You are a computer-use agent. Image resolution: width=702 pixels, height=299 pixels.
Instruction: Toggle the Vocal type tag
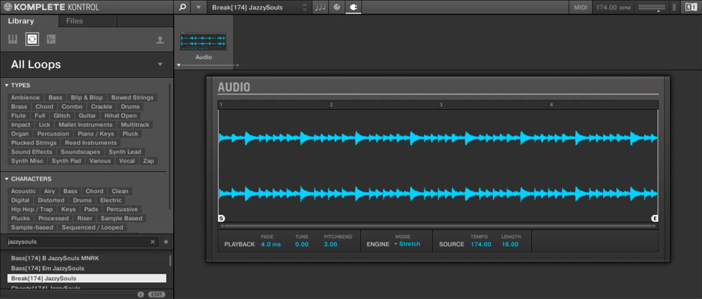127,161
